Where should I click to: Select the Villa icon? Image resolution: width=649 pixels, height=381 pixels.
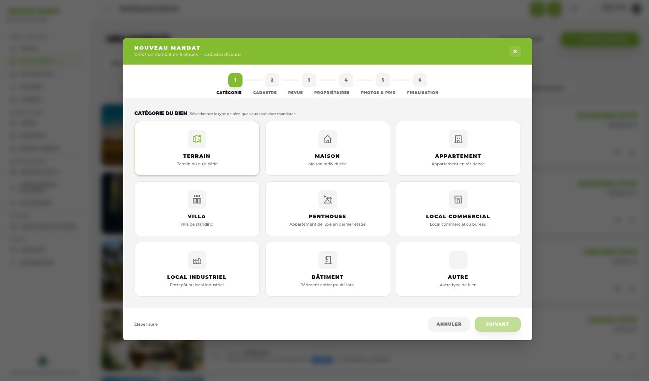(197, 199)
